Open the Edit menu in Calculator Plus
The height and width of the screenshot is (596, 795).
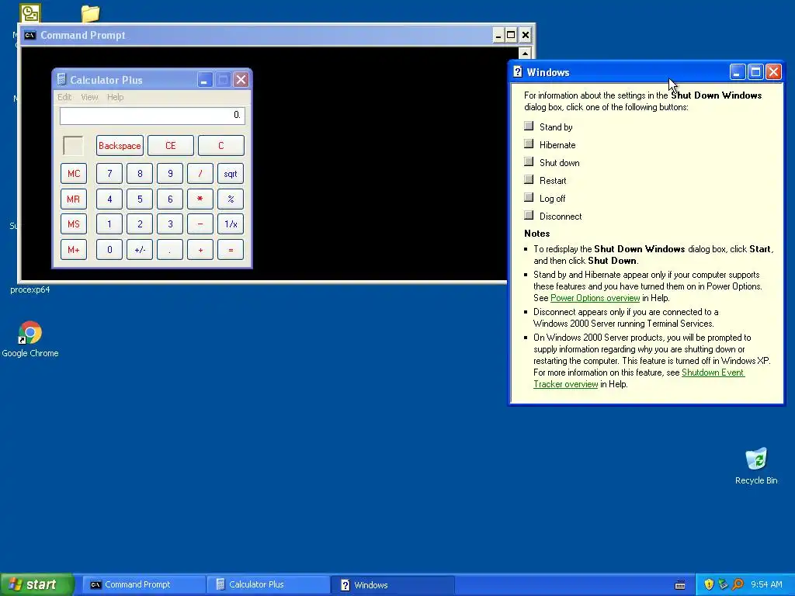(64, 97)
